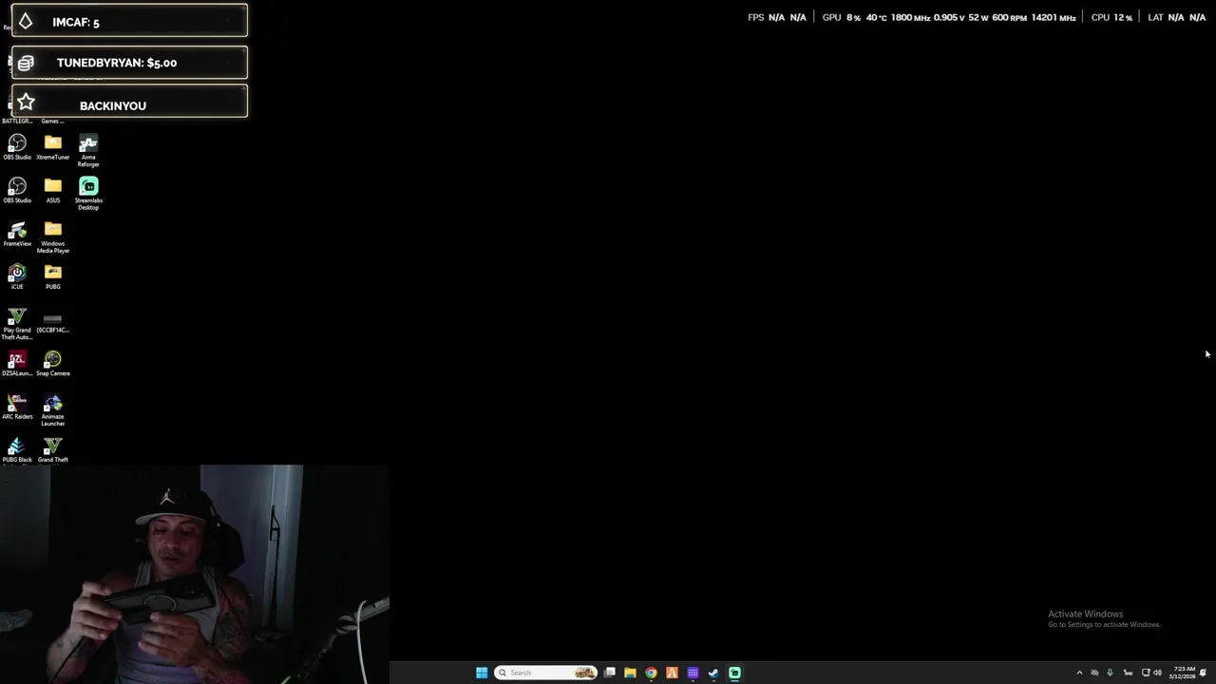The image size is (1216, 684).
Task: Open volume control in the system tray
Action: click(x=1157, y=673)
